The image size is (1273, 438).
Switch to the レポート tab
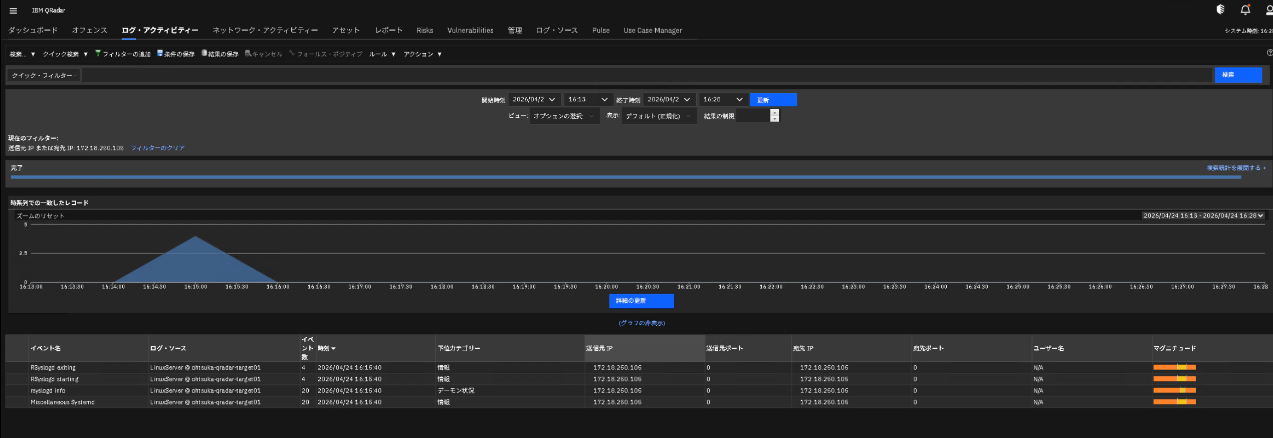(x=388, y=30)
